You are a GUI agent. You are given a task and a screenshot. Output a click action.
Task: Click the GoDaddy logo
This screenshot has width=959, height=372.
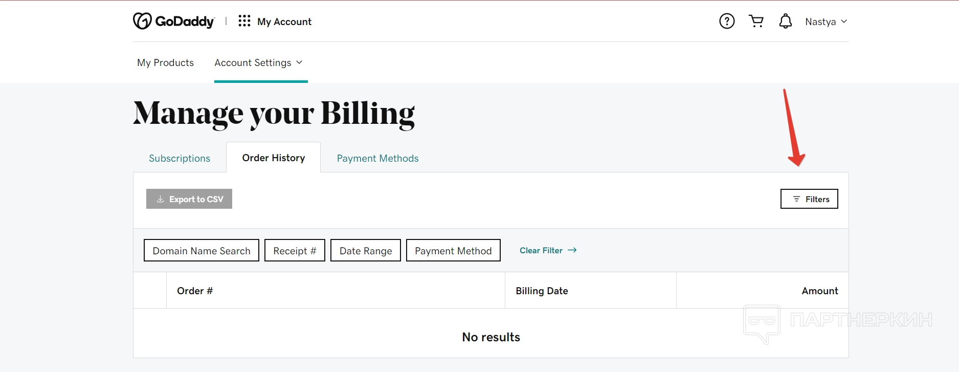pyautogui.click(x=173, y=21)
